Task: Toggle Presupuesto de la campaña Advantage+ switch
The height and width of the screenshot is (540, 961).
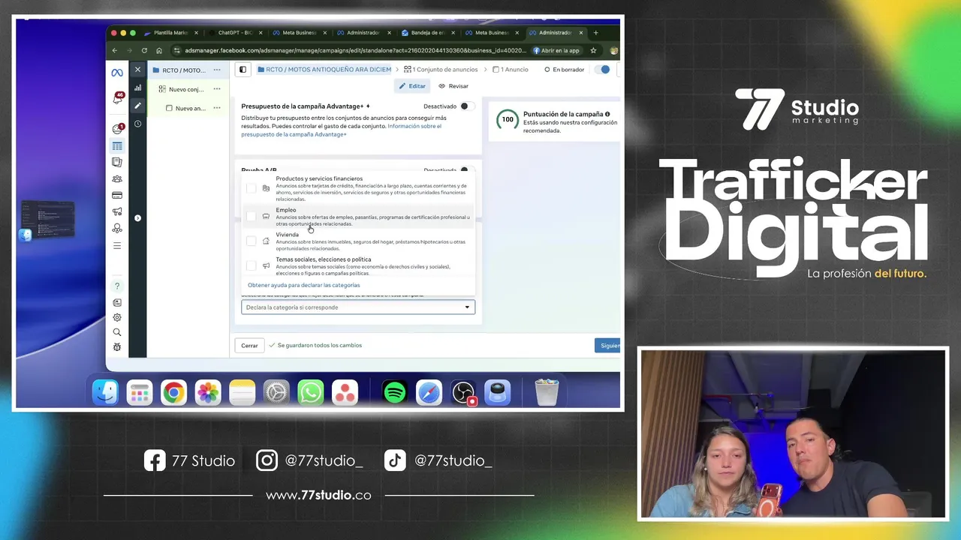Action: coord(467,106)
